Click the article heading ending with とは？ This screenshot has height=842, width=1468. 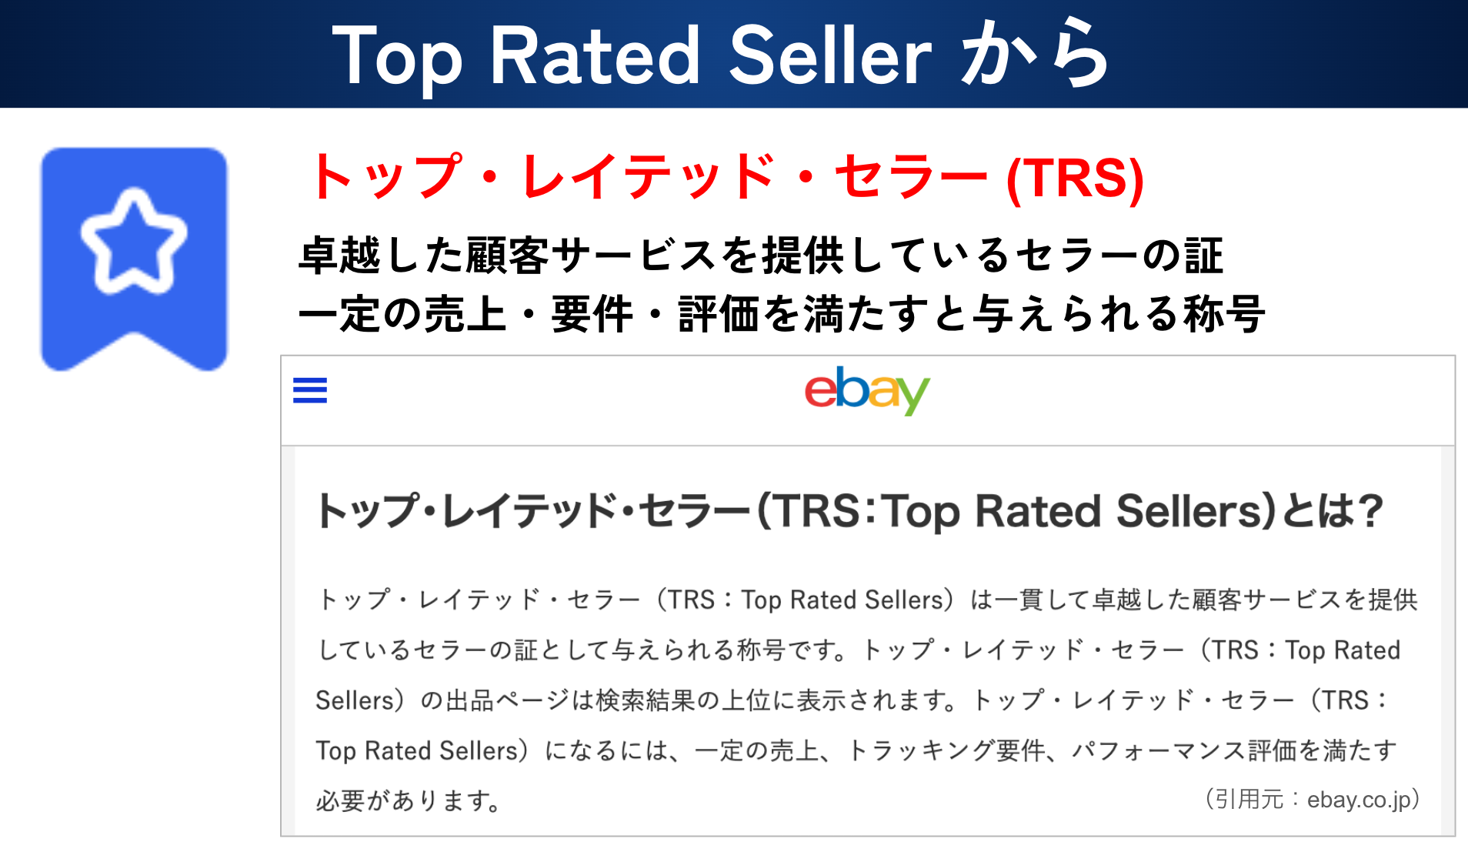point(850,511)
